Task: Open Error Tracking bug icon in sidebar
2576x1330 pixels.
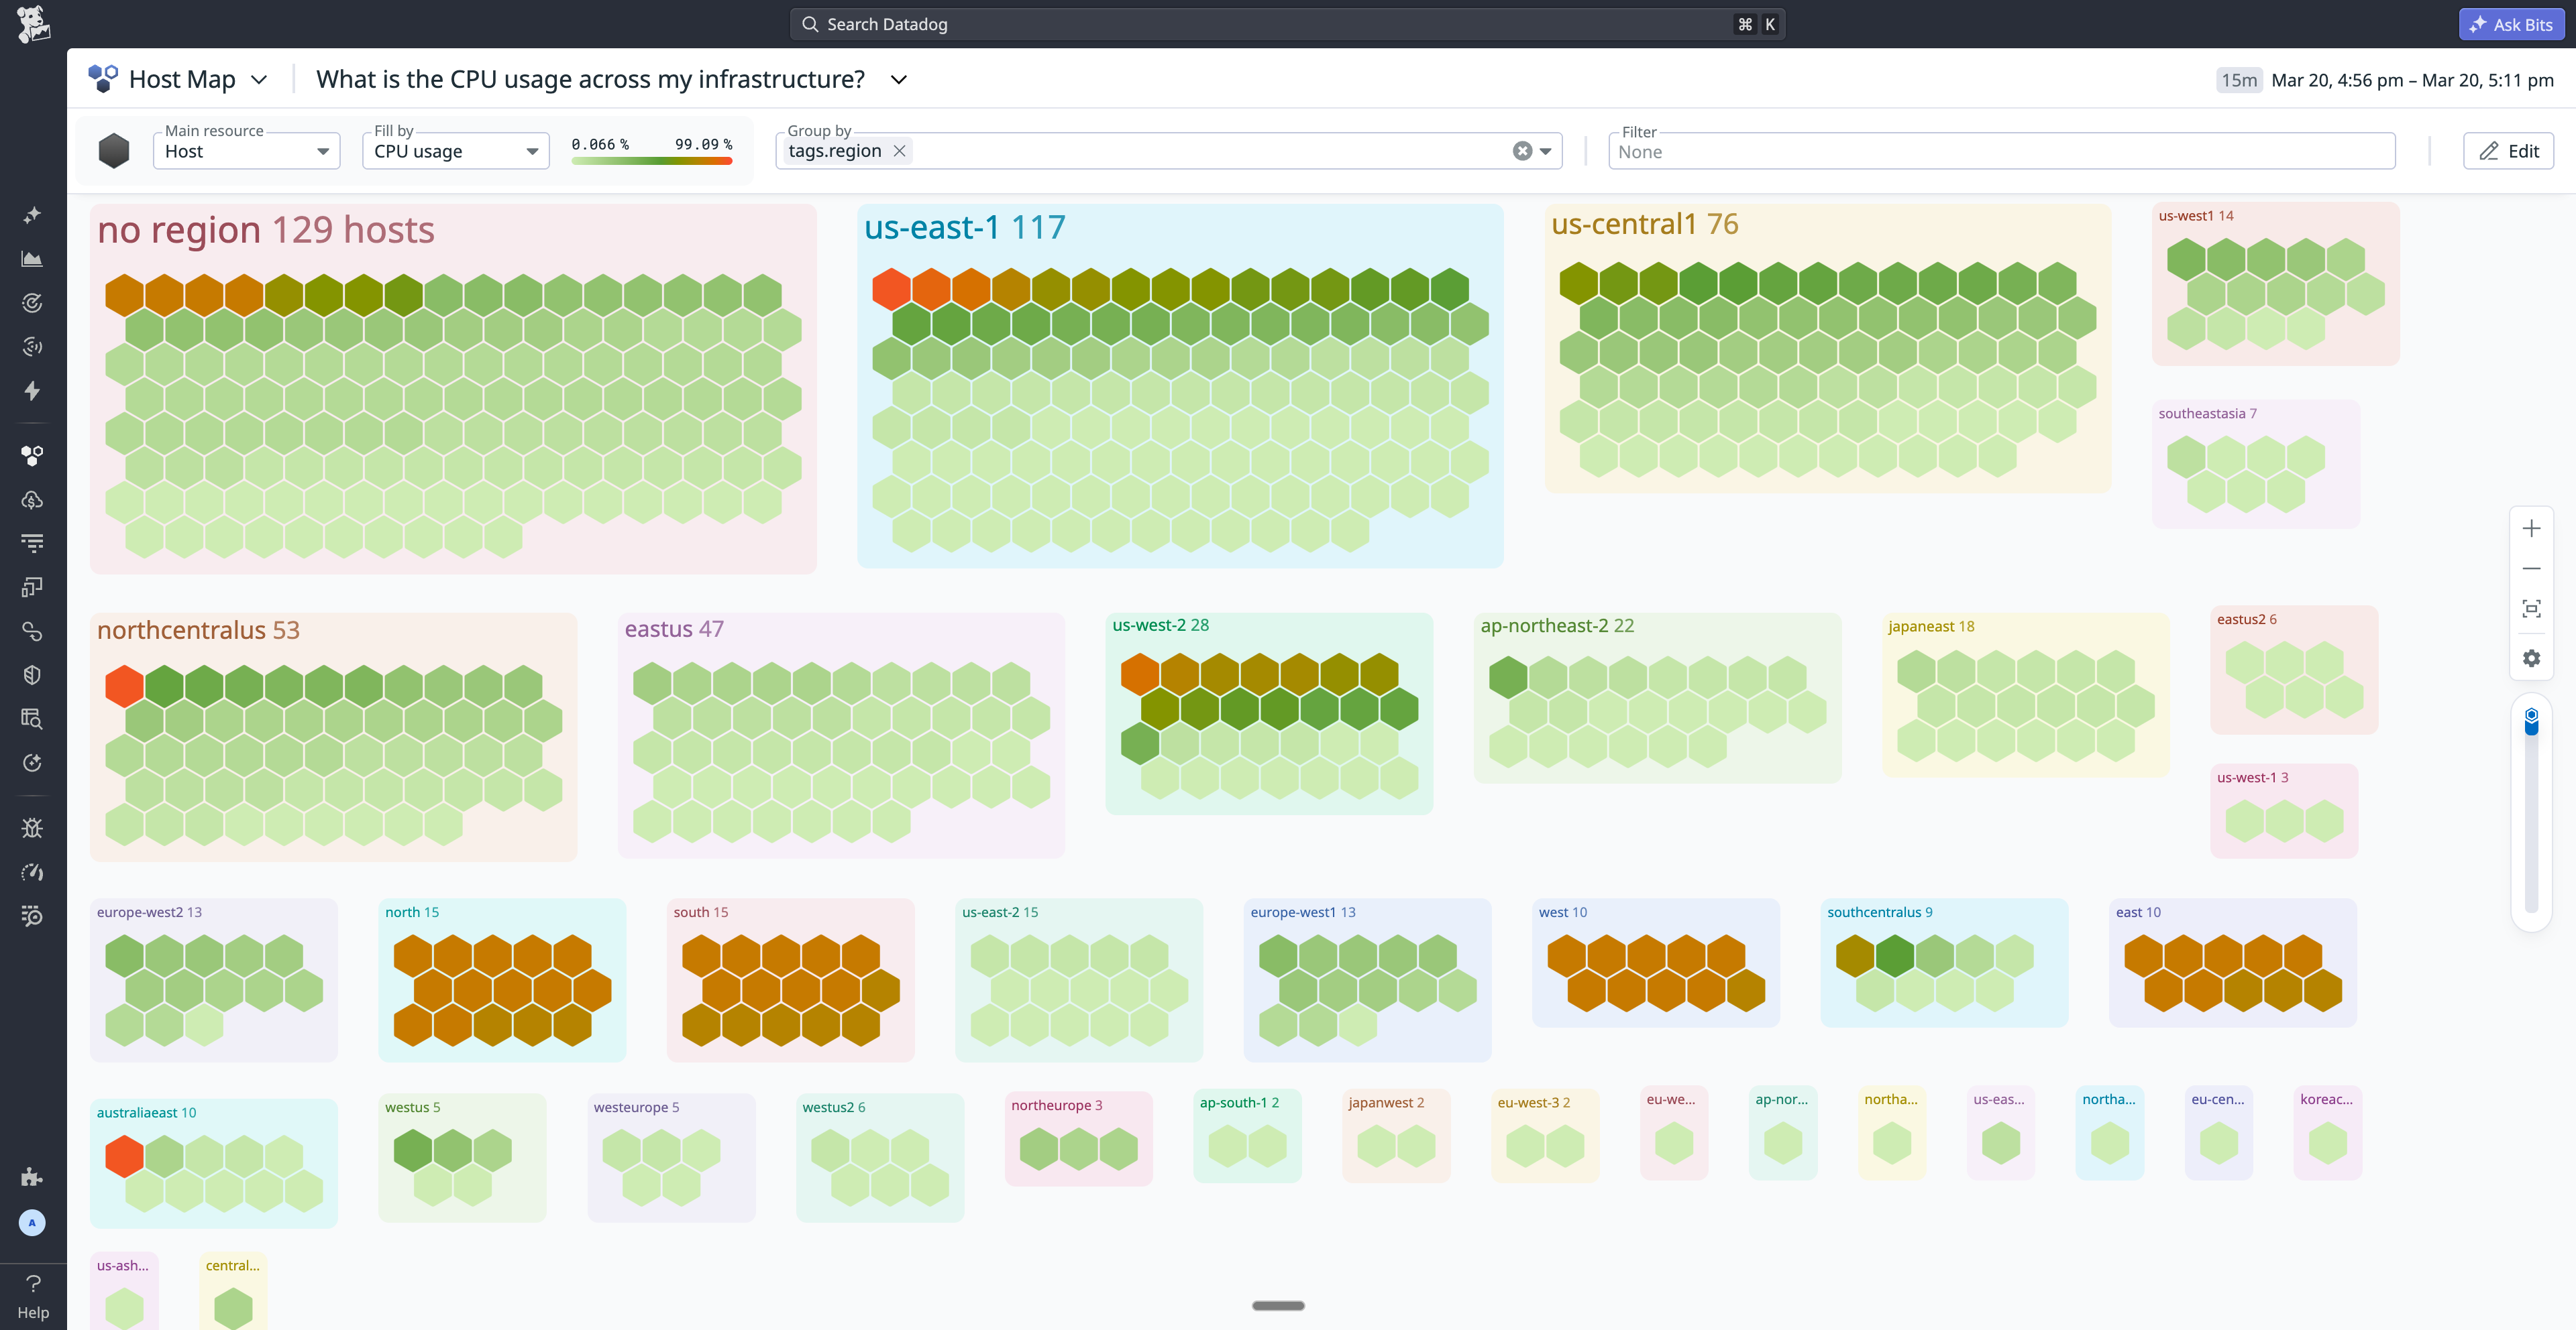Action: point(32,827)
